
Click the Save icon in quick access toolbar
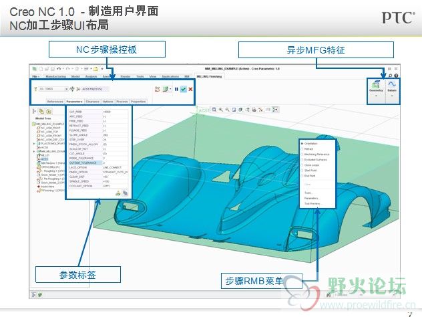[x=53, y=69]
